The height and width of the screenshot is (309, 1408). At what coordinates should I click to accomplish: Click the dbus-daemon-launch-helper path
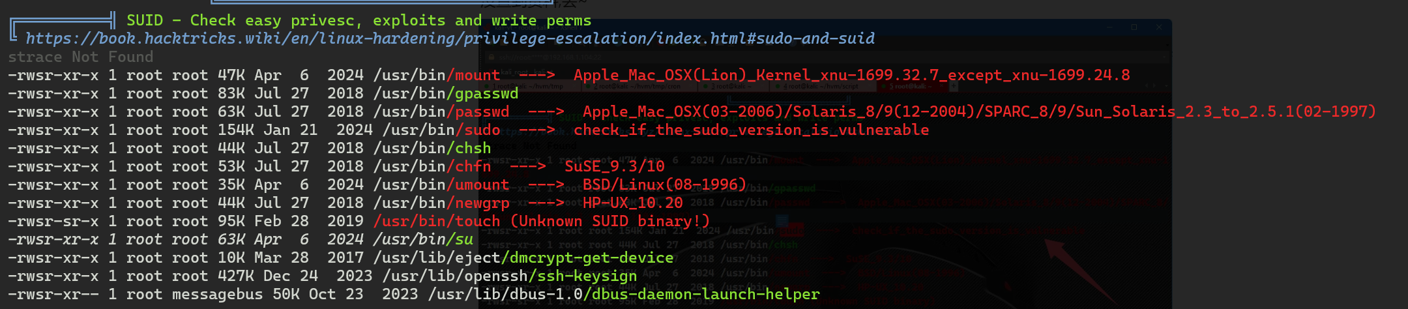(x=624, y=295)
